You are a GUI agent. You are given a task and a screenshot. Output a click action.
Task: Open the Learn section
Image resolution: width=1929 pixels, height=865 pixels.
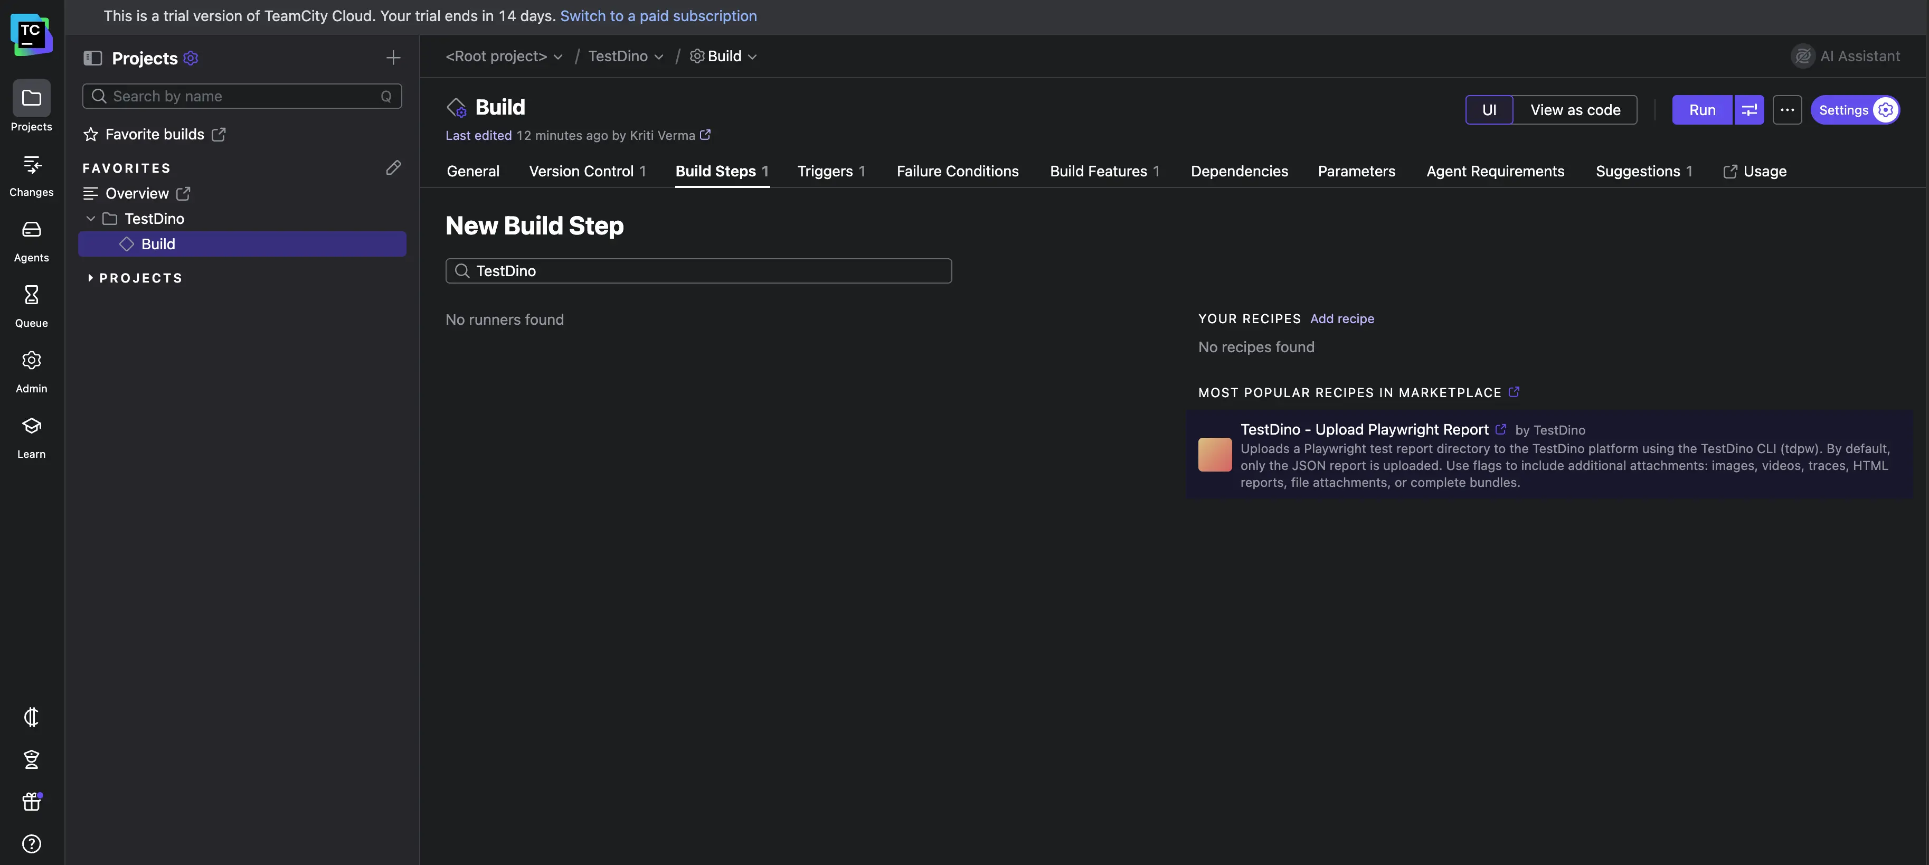pyautogui.click(x=31, y=435)
